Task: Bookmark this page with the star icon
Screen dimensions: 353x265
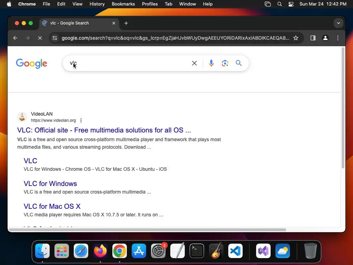Action: tap(295, 38)
